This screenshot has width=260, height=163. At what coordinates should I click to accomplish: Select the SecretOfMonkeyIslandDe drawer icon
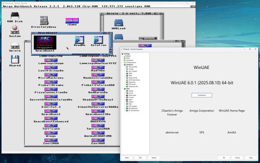click(x=51, y=97)
